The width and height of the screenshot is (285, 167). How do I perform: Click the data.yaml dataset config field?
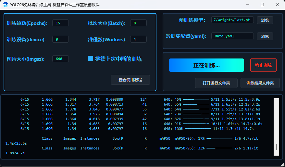pyautogui.click(x=232, y=36)
